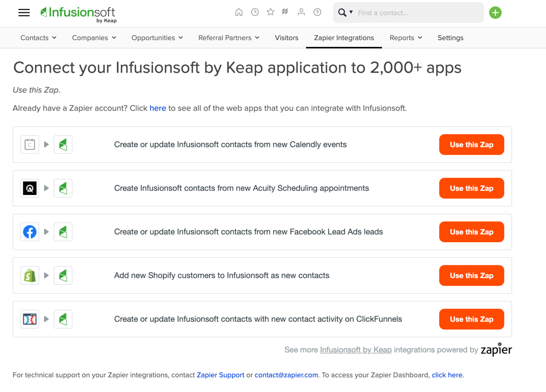Open the user profile icon

301,12
